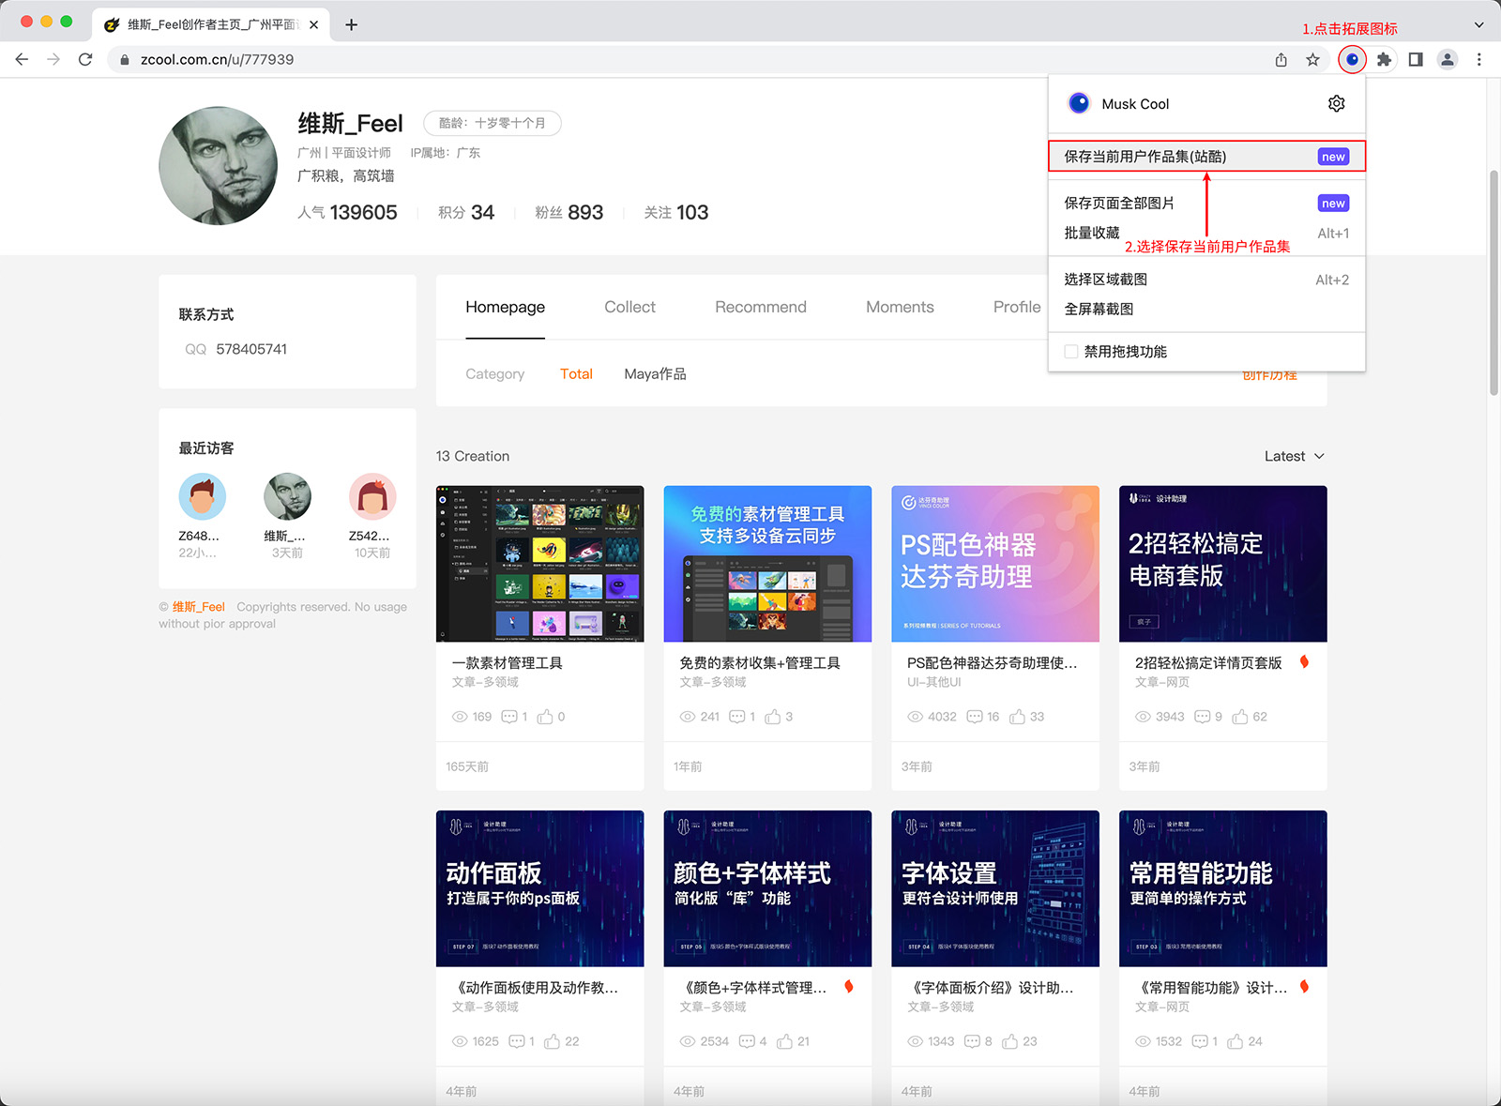Select 保存页面全部图片 menu item

click(1206, 203)
